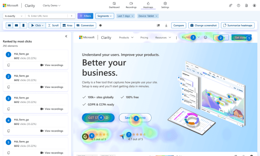This screenshot has height=156, width=260.
Task: Open the document icon in top header
Action: 247,5
